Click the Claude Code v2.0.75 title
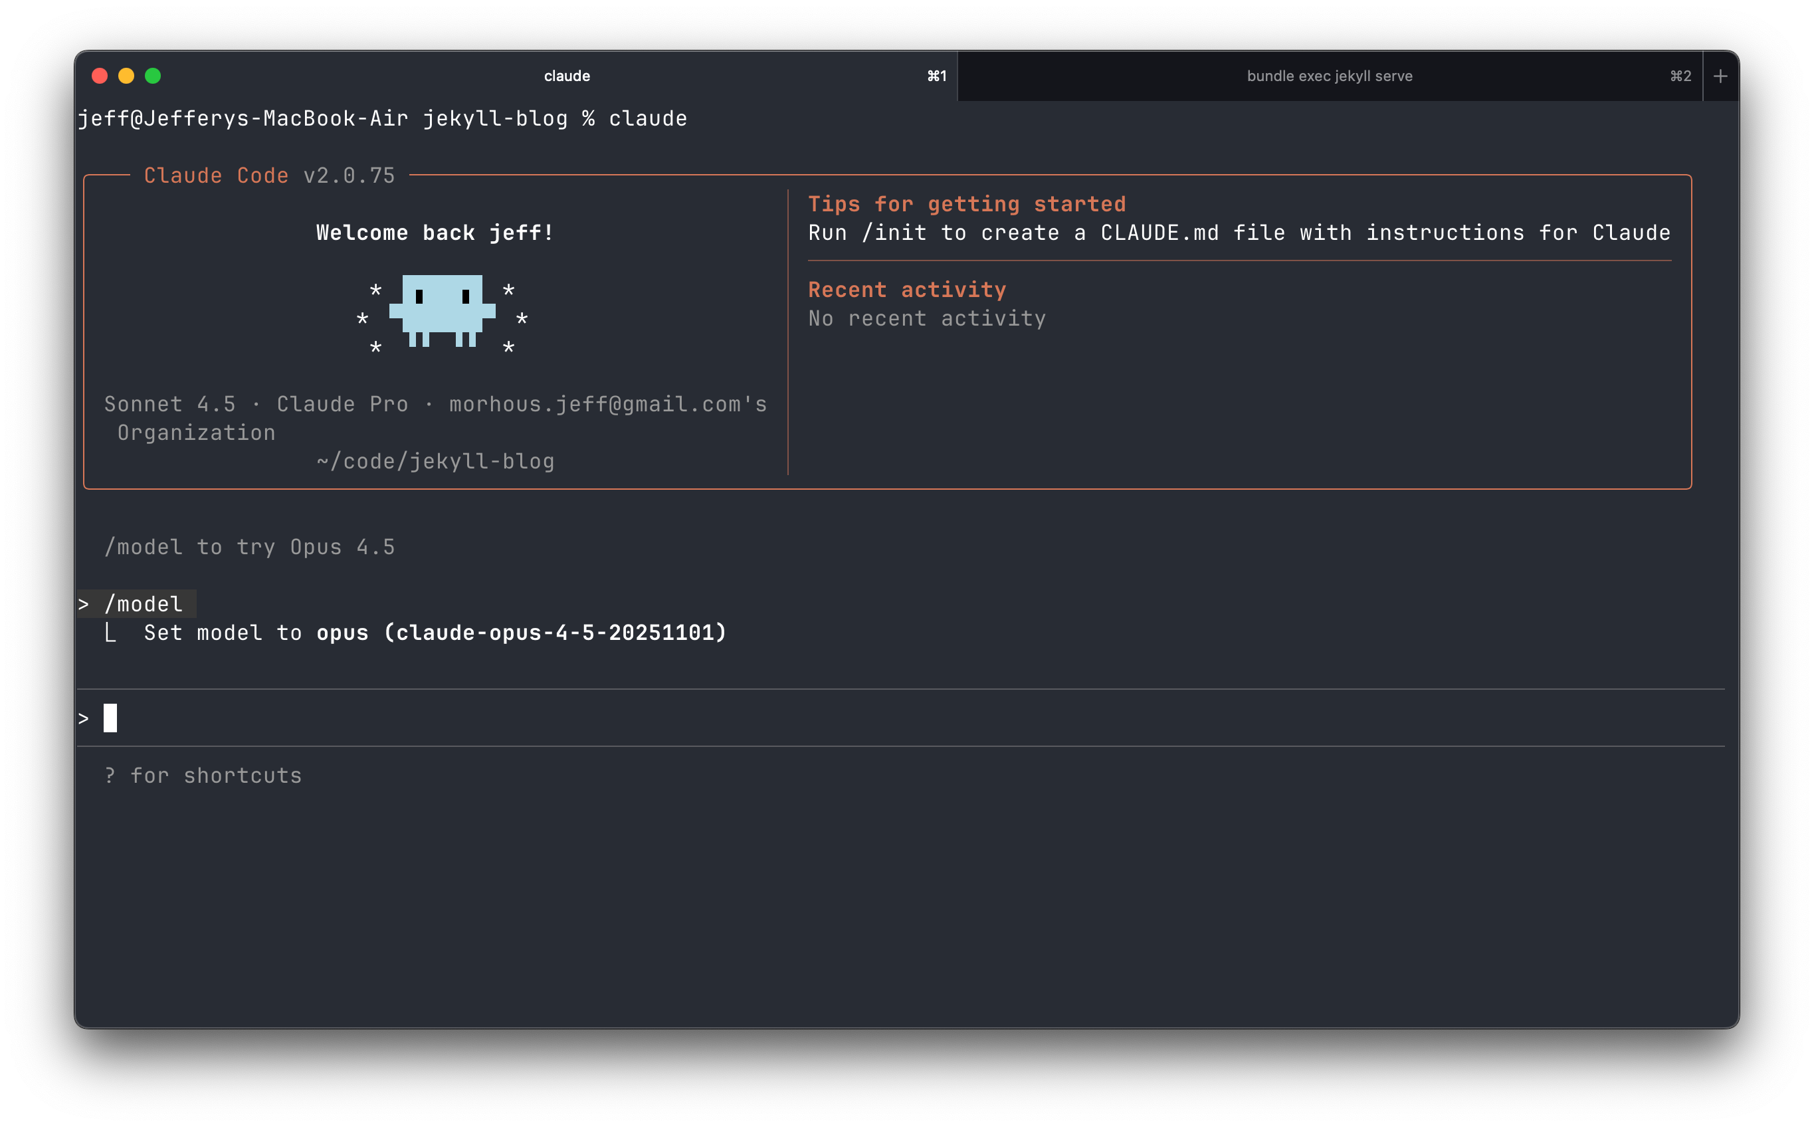The image size is (1814, 1127). pos(269,176)
